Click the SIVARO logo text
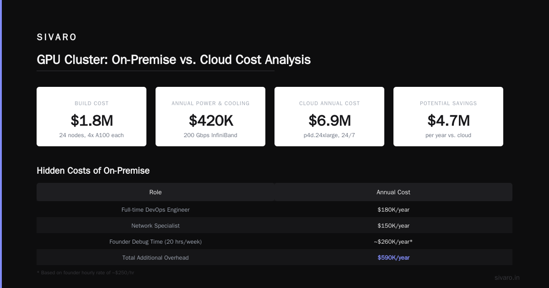549x288 pixels. point(57,37)
